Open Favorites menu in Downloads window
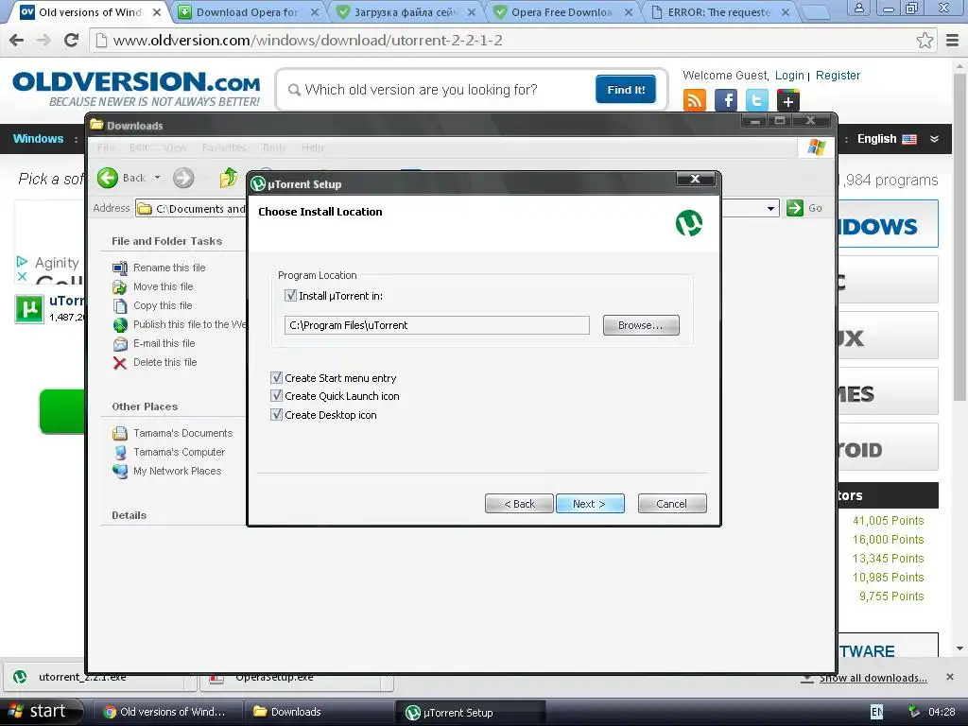The width and height of the screenshot is (968, 726). (x=223, y=147)
